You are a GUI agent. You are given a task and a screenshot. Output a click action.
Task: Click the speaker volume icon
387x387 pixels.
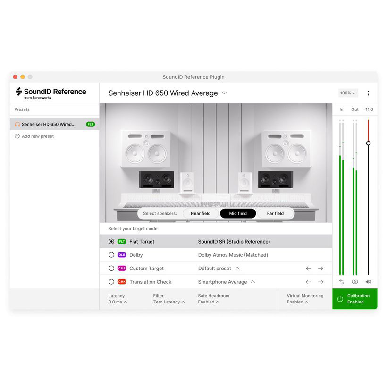[x=368, y=282]
